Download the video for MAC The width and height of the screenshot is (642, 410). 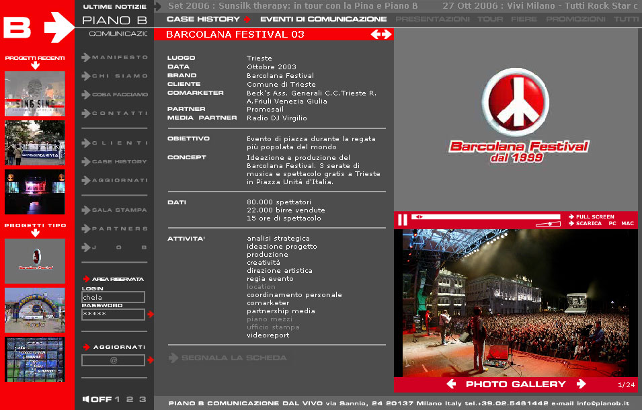[627, 223]
